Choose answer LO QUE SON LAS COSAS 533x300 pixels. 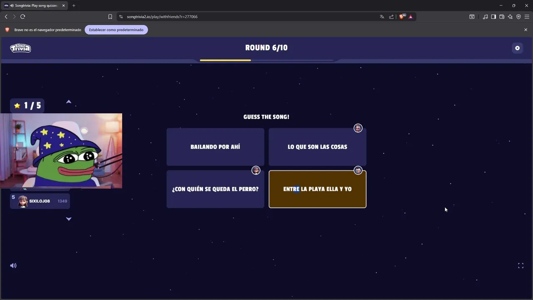(x=317, y=147)
